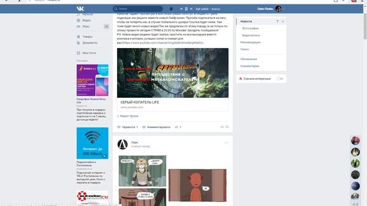
Task: Open the Смартфон Huawei Nova Lite ad title
Action: coord(91,101)
